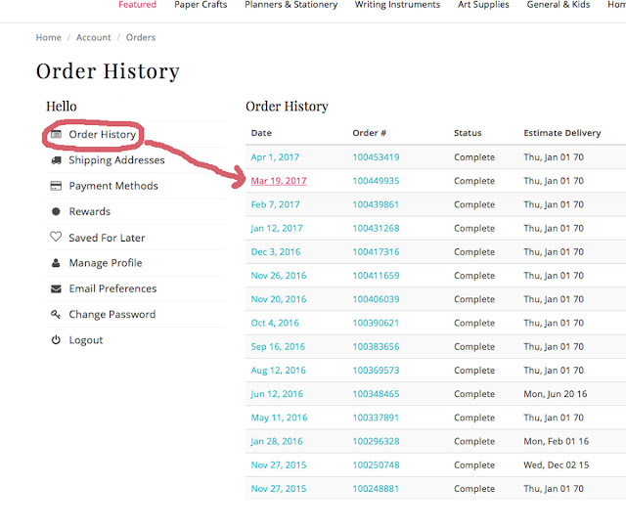Screen dimensions: 626x529
Task: Open the Rewards page
Action: pos(90,211)
